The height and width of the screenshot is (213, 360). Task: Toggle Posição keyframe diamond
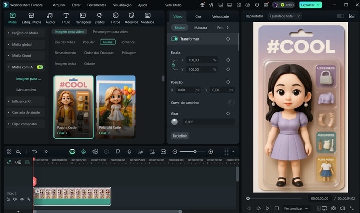[228, 82]
